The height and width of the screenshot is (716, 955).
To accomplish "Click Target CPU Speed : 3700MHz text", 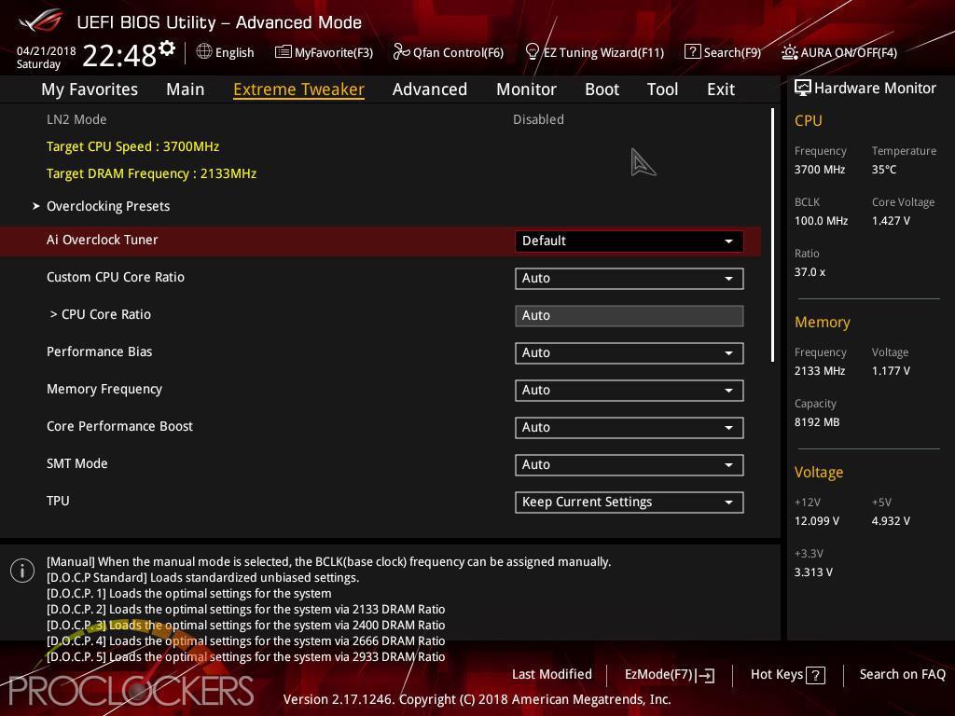I will point(132,146).
